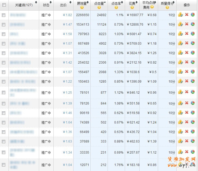
Task: Delete the keyword with 78126 impressions
Action: point(187,103)
